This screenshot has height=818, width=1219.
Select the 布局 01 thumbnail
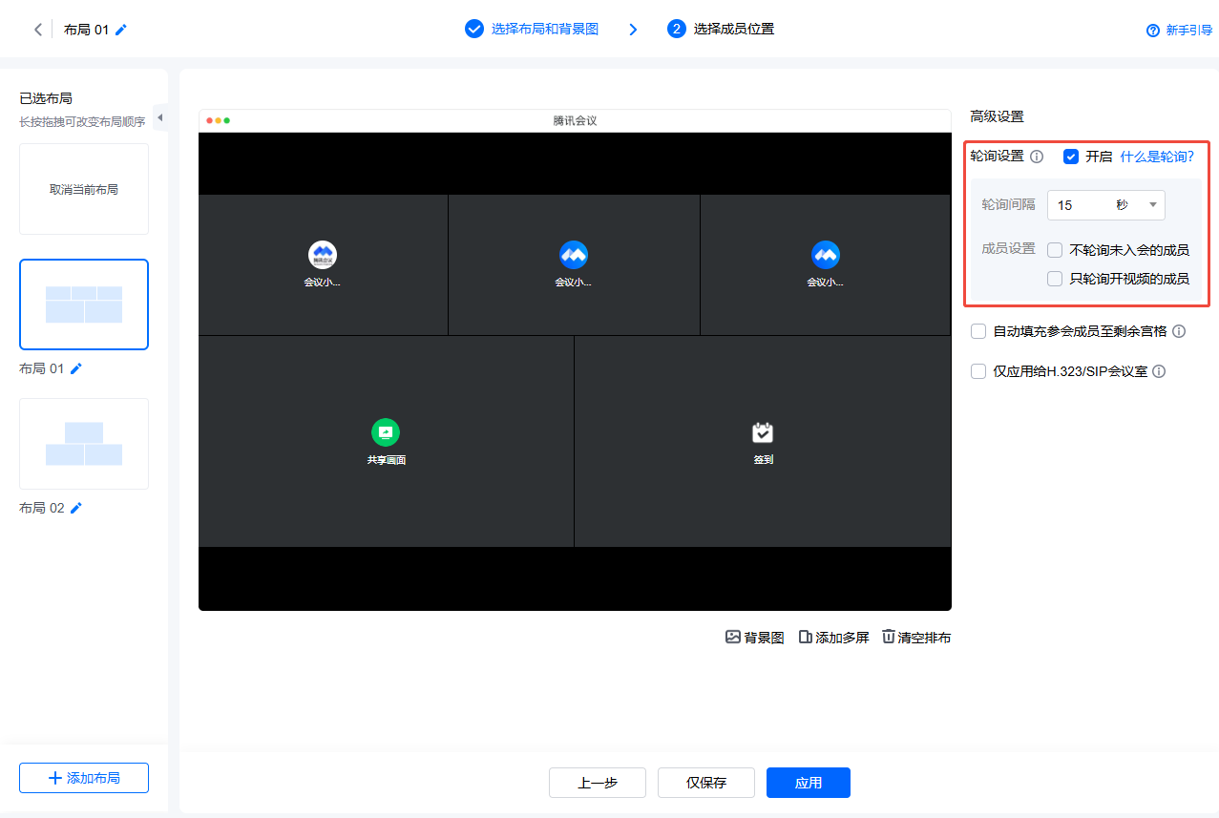click(x=84, y=304)
